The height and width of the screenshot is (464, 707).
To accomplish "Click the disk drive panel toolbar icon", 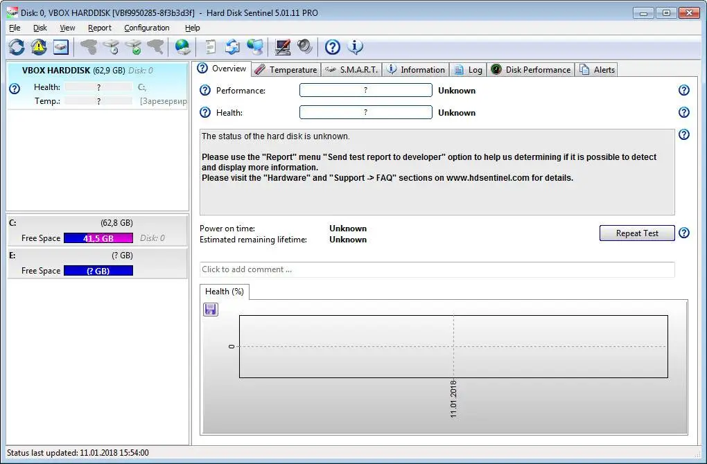I will tap(61, 47).
